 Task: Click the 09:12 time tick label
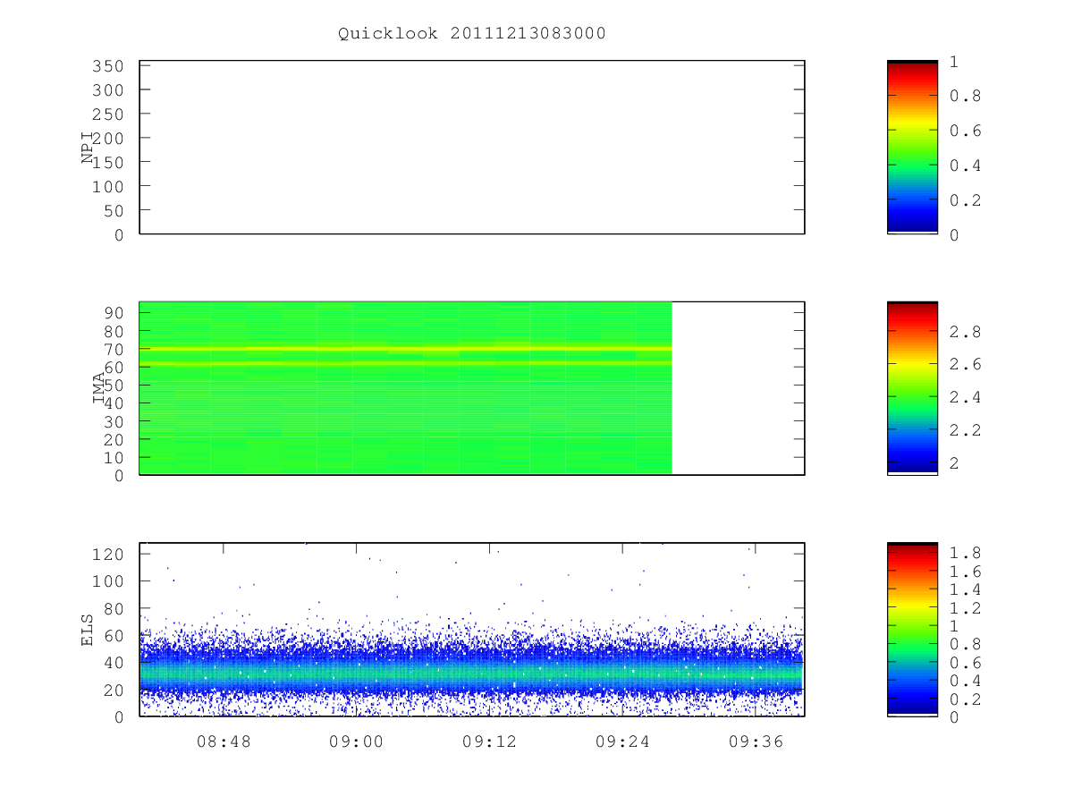[x=489, y=741]
